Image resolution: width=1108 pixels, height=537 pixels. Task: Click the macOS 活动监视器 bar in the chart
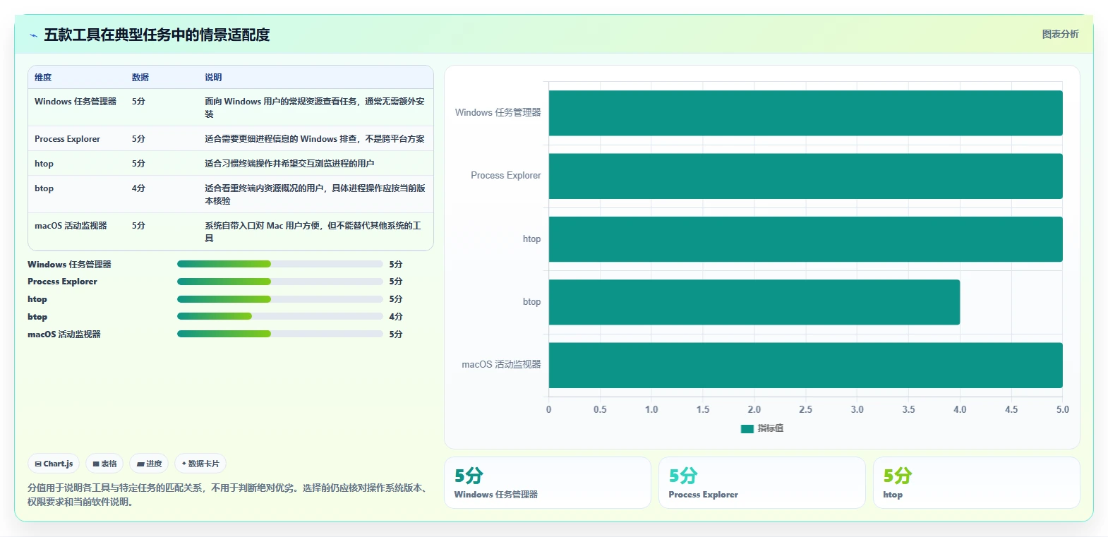pyautogui.click(x=805, y=365)
